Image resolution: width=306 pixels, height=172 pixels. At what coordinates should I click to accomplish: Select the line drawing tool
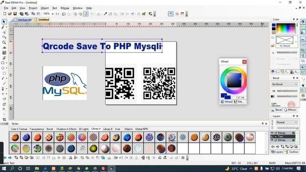pyautogui.click(x=4, y=84)
